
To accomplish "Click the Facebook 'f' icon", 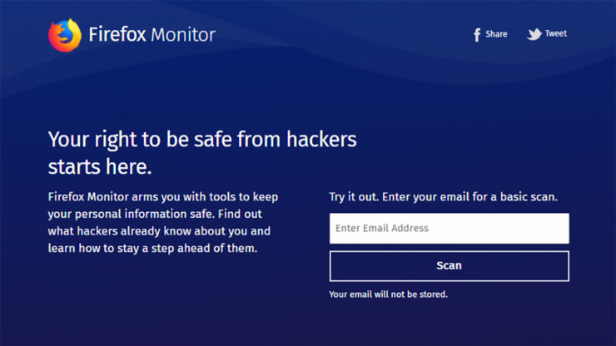I will [x=477, y=35].
